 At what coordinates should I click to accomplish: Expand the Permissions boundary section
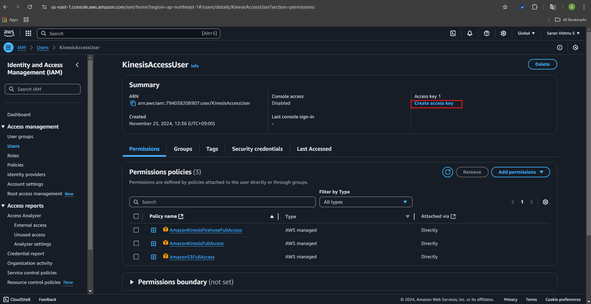pyautogui.click(x=132, y=282)
